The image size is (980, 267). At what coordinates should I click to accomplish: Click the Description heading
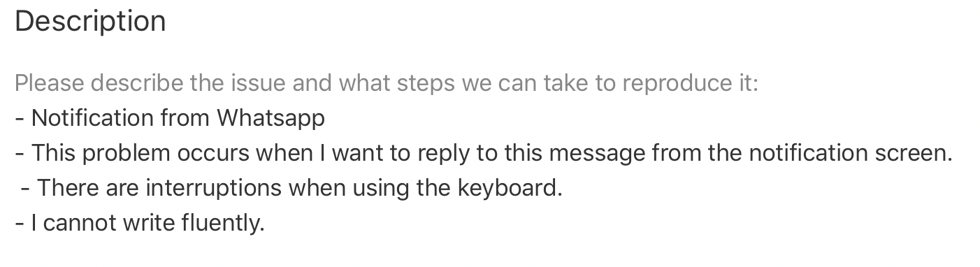click(x=90, y=22)
